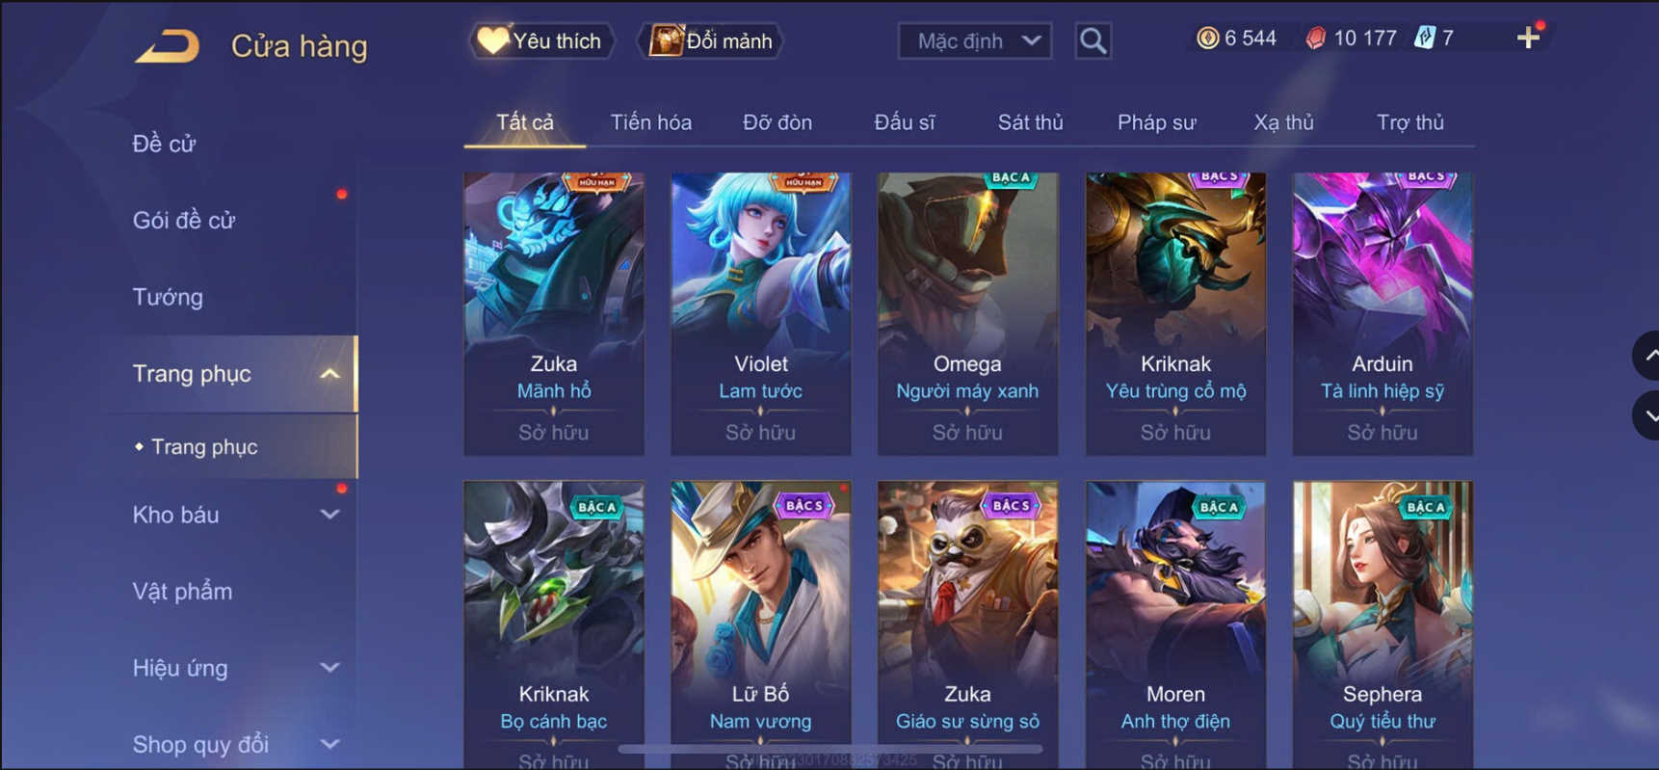Image resolution: width=1659 pixels, height=770 pixels.
Task: Switch to the Pháp sư tab
Action: (1156, 122)
